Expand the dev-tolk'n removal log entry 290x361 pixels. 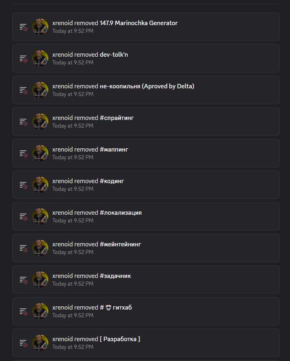point(146,58)
